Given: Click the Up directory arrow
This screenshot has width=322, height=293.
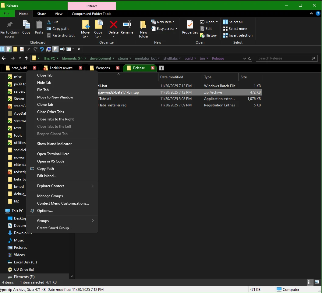Looking at the screenshot, I should click(26, 58).
